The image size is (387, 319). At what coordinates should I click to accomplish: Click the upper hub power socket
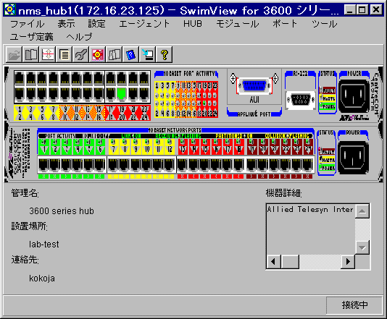354,96
